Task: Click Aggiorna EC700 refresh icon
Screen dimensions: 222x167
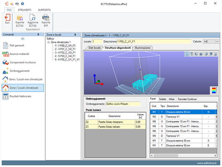Action: pos(33,17)
